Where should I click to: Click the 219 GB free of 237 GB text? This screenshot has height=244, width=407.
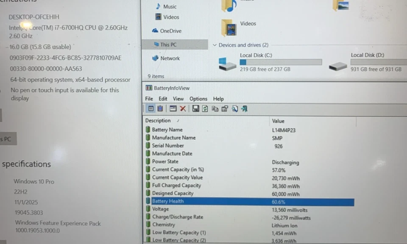coord(265,69)
